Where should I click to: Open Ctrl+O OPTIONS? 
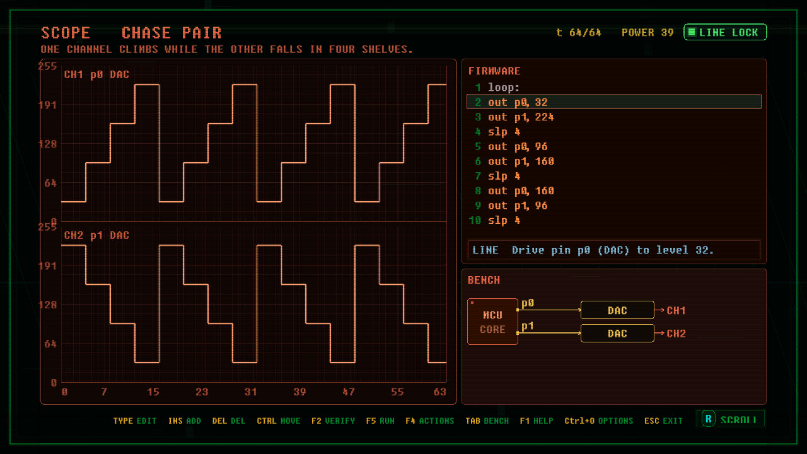click(599, 421)
